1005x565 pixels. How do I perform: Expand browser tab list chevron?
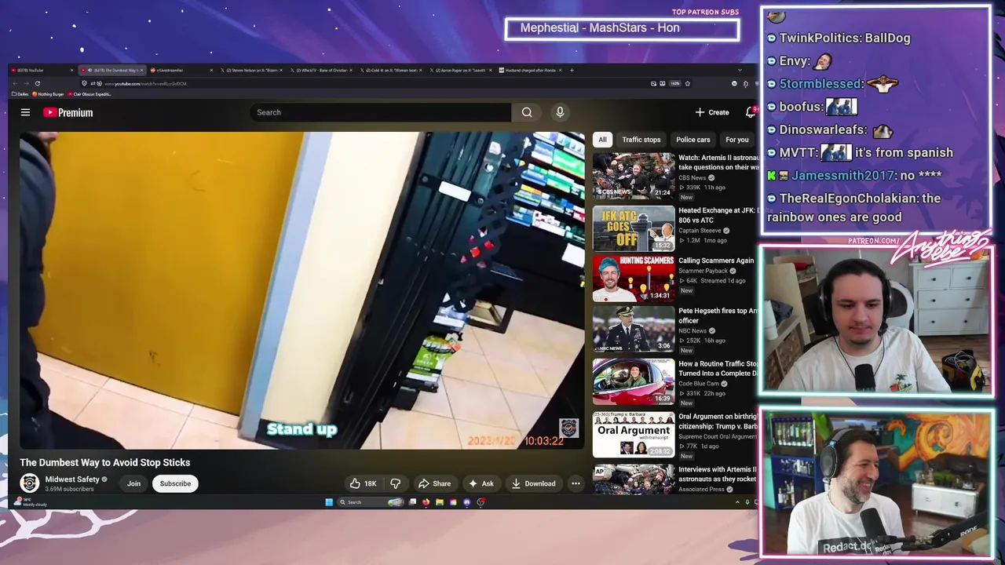tap(739, 70)
